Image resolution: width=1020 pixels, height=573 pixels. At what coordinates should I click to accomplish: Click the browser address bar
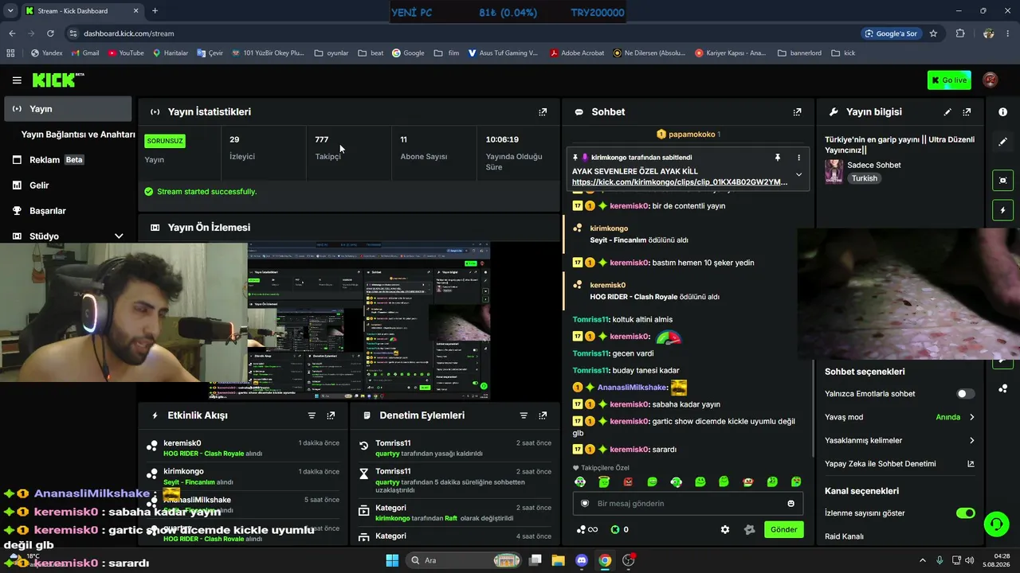(x=462, y=33)
